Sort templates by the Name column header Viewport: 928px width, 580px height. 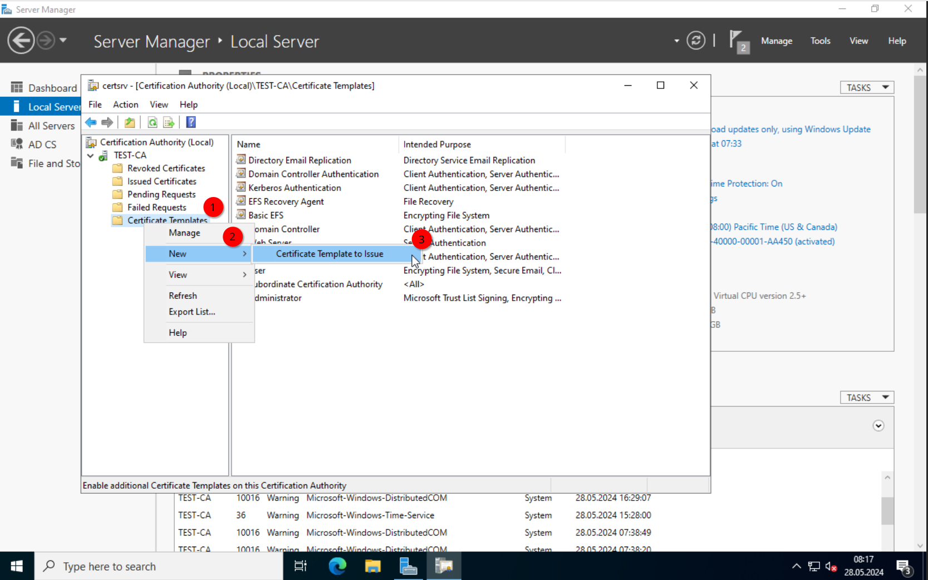click(315, 144)
